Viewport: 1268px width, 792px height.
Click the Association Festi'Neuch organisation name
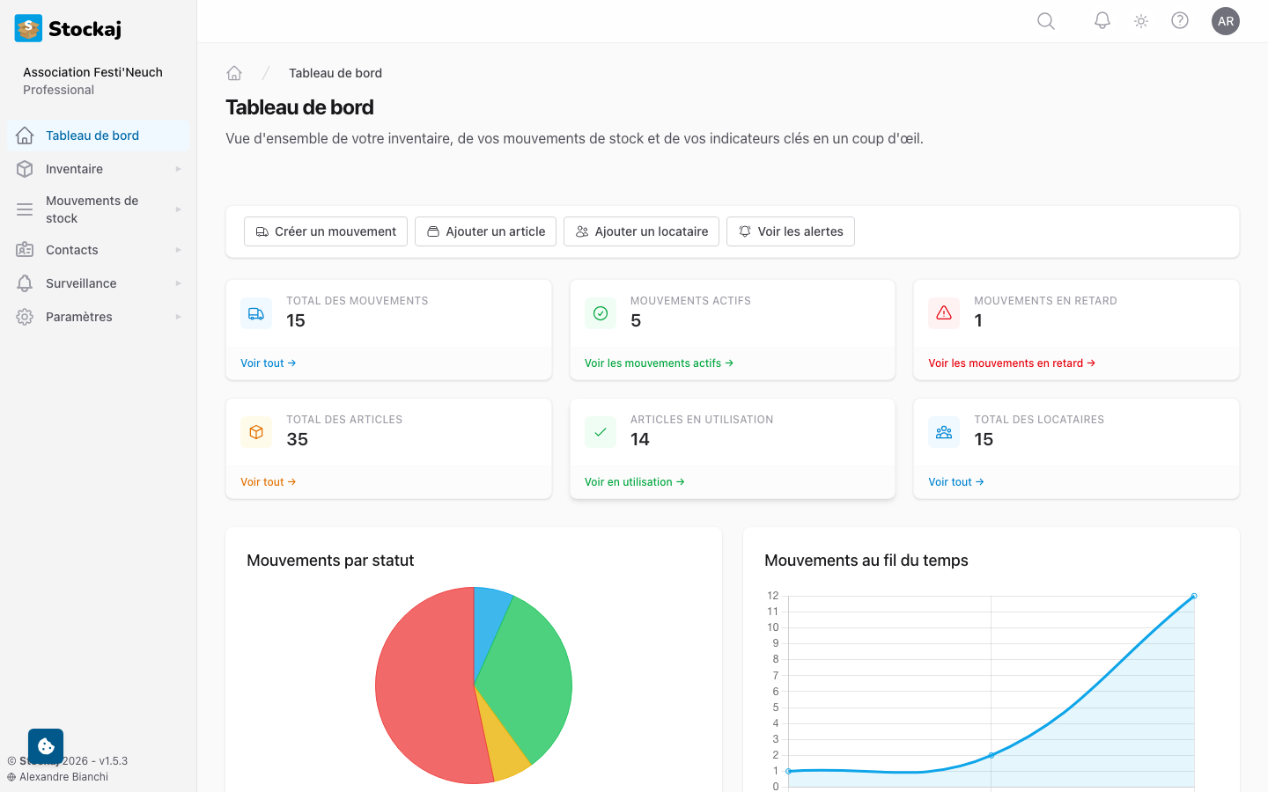click(92, 72)
